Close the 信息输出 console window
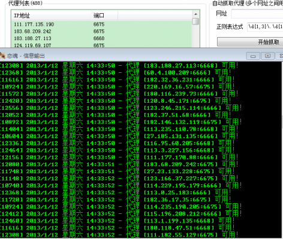 [279, 56]
